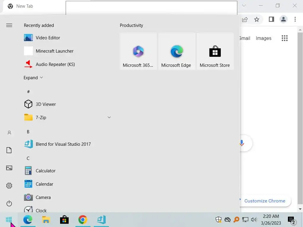The height and width of the screenshot is (227, 303).
Task: Bookmark this tab with star icon
Action: point(257,19)
